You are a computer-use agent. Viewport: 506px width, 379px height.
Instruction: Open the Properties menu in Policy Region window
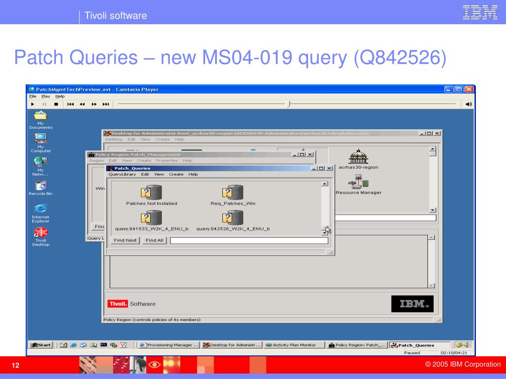[x=167, y=160]
